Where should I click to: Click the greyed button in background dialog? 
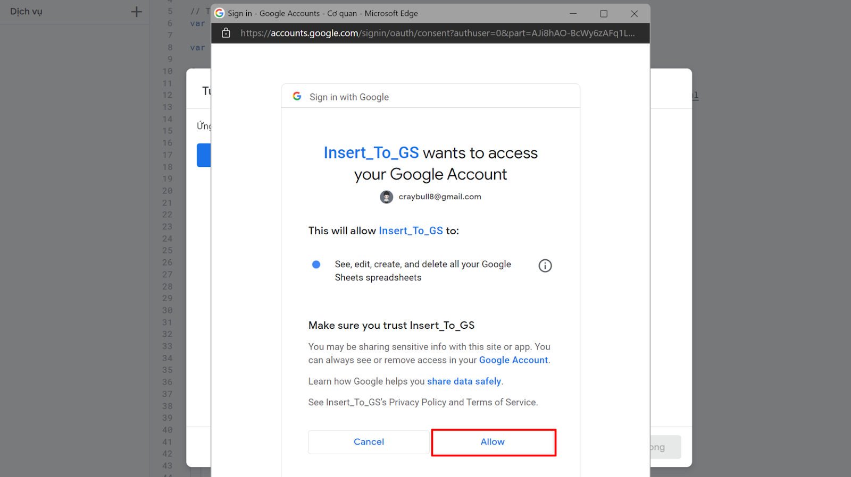point(665,447)
